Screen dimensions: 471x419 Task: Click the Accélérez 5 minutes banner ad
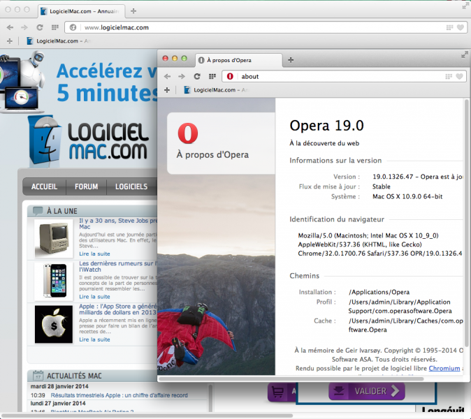(79, 82)
